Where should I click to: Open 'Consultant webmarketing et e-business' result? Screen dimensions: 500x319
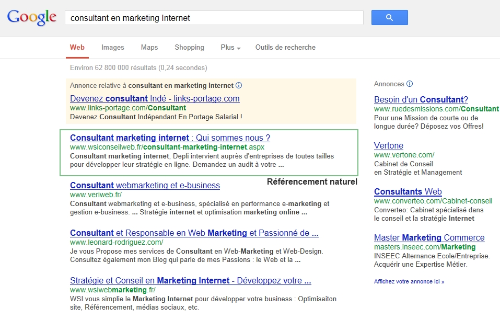coord(145,185)
